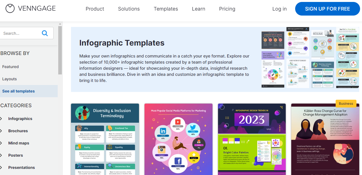Click the LinkedIn icon in social media template
The height and width of the screenshot is (175, 362).
click(x=163, y=131)
